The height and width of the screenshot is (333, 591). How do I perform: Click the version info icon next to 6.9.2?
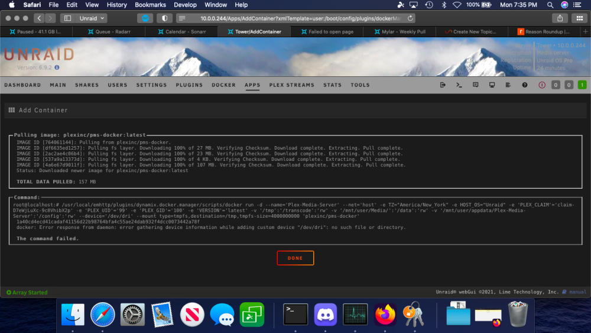57,67
